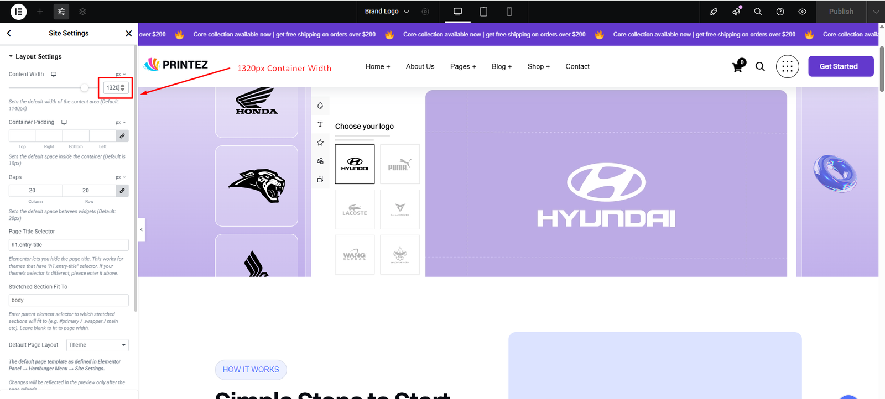Screen dimensions: 885x399
Task: Click the Content Width slider handle
Action: coord(84,87)
